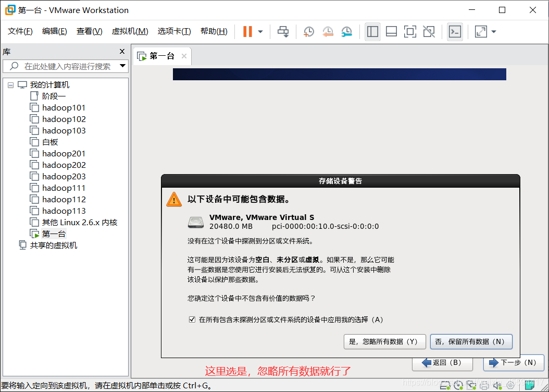This screenshot has width=549, height=392.
Task: Open the 文件(F) menu
Action: pos(20,31)
